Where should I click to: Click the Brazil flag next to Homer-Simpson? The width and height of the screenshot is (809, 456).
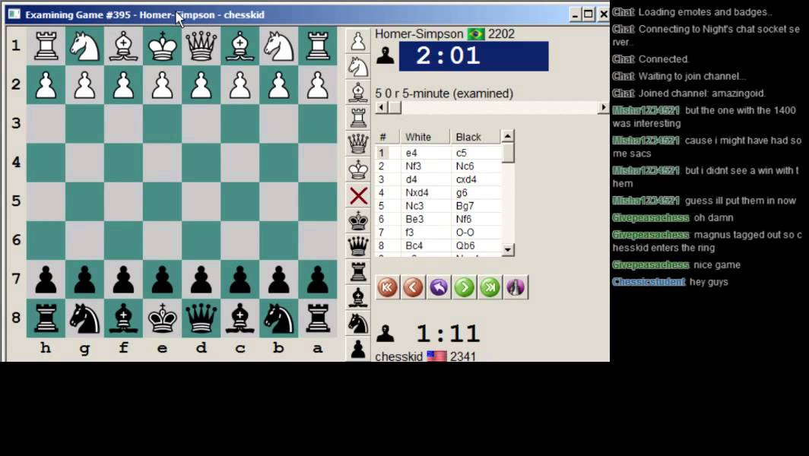(476, 34)
